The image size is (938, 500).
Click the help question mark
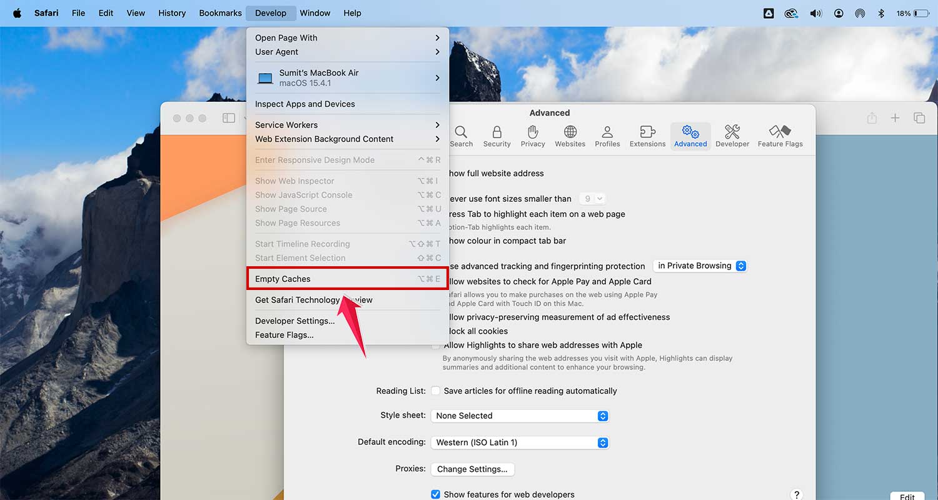pos(796,494)
